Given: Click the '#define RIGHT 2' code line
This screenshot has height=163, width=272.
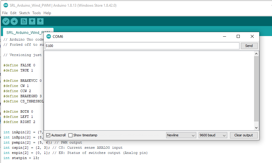Looking at the screenshot, I should pos(19,122).
